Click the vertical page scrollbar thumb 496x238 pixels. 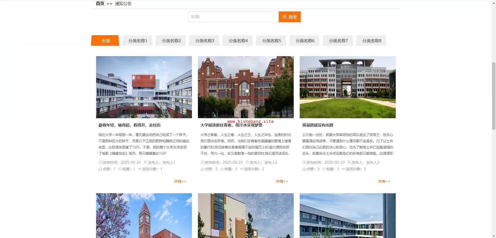click(x=494, y=96)
